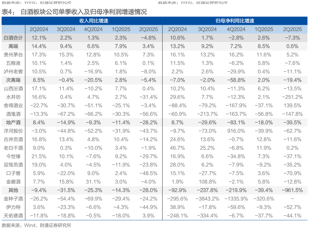Image resolution: width=309 pixels, height=232 pixels.
Task: Select the −3843.2% cell for 金种子酒
Action: click(207, 199)
